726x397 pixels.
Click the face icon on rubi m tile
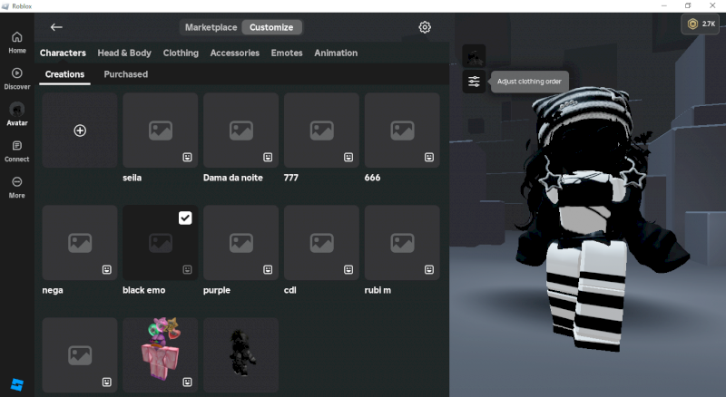(x=429, y=270)
